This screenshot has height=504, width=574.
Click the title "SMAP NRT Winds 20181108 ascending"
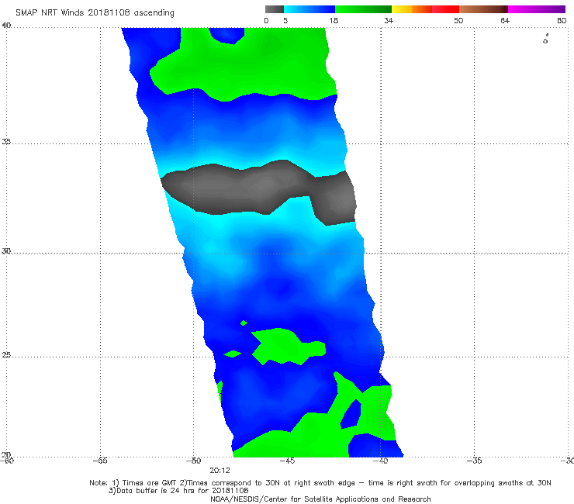click(95, 13)
